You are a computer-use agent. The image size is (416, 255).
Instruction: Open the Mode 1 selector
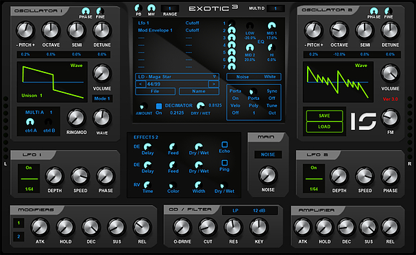(102, 98)
